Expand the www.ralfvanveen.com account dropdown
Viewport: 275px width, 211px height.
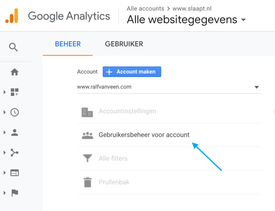pyautogui.click(x=257, y=87)
